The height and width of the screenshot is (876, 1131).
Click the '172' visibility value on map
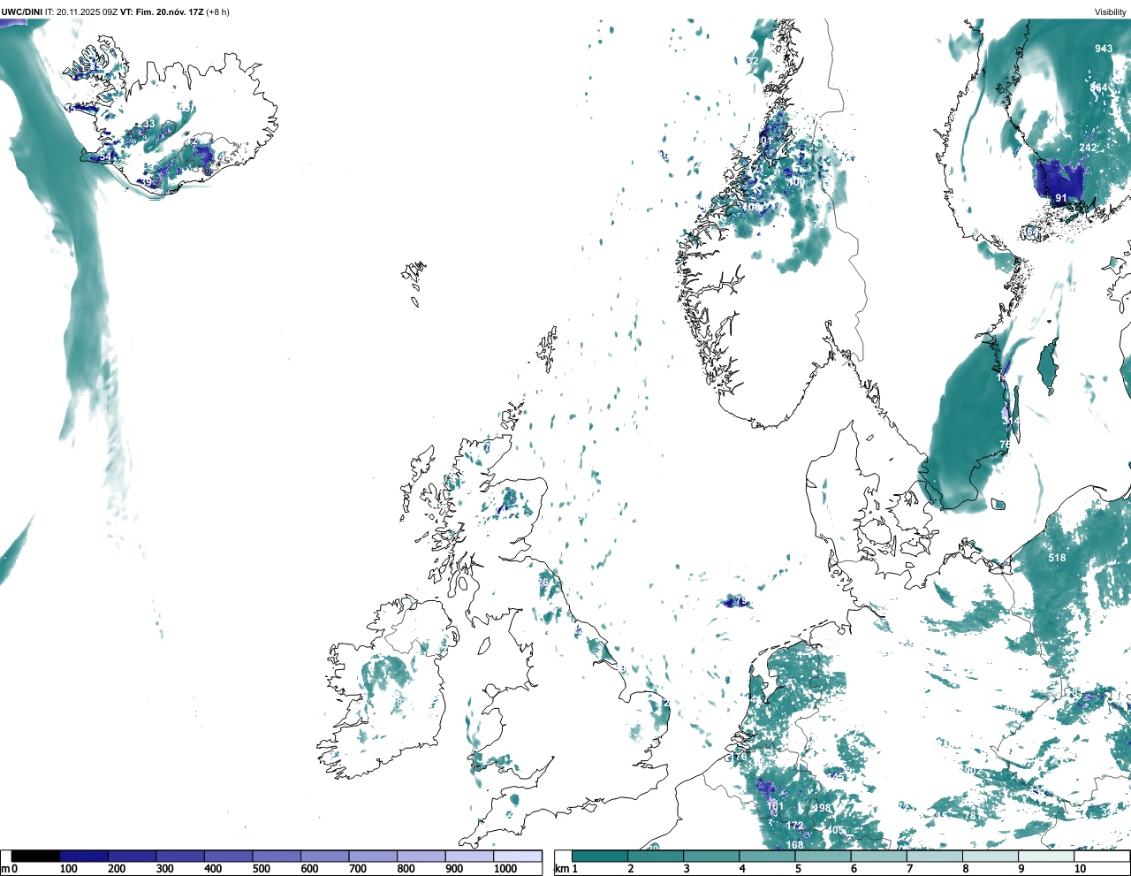coord(795,826)
